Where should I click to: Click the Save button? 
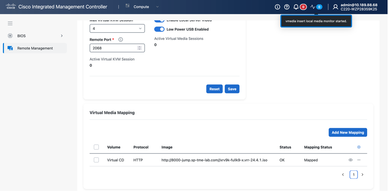click(x=232, y=89)
